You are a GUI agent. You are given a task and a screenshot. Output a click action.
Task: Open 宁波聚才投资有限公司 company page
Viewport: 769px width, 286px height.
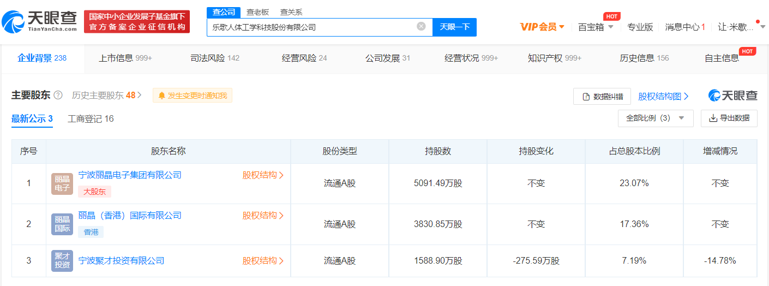[121, 261]
